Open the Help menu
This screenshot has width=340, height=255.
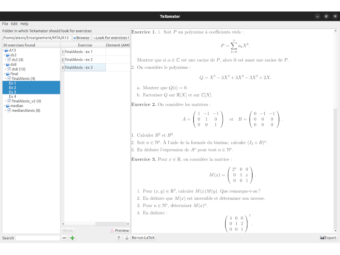[x=24, y=24]
